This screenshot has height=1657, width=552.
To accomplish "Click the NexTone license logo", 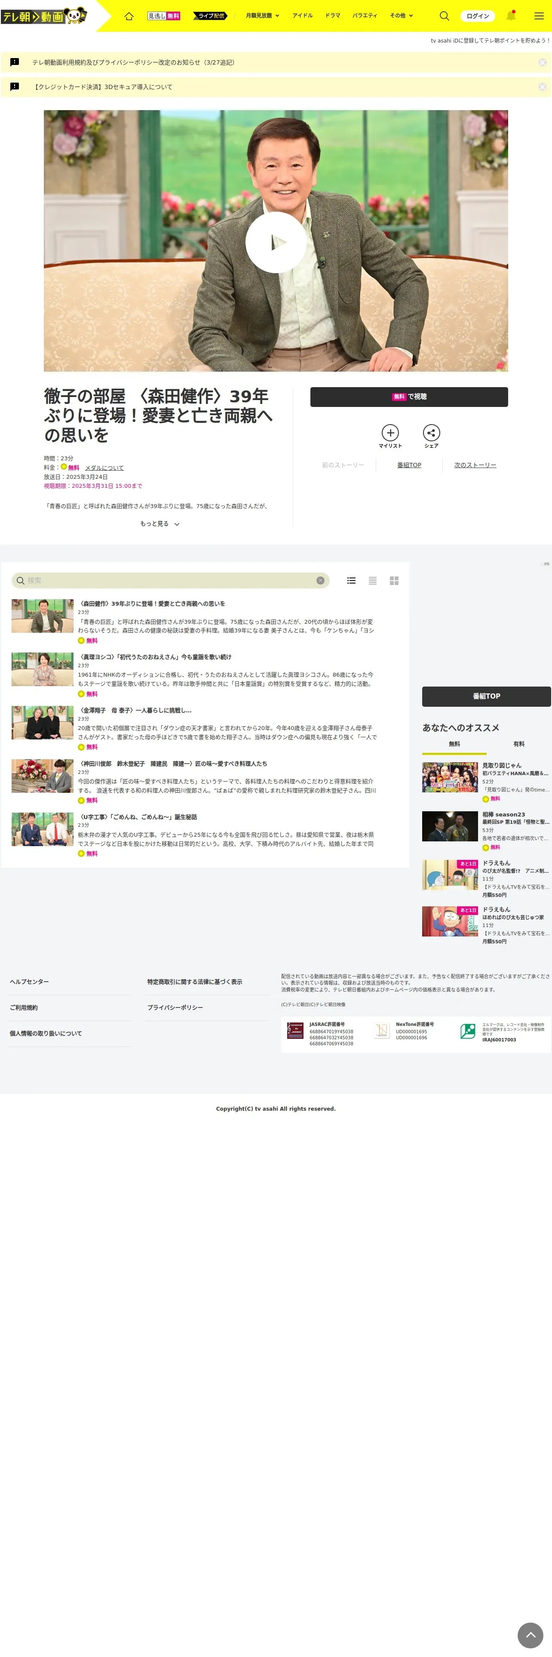I will (x=382, y=1031).
